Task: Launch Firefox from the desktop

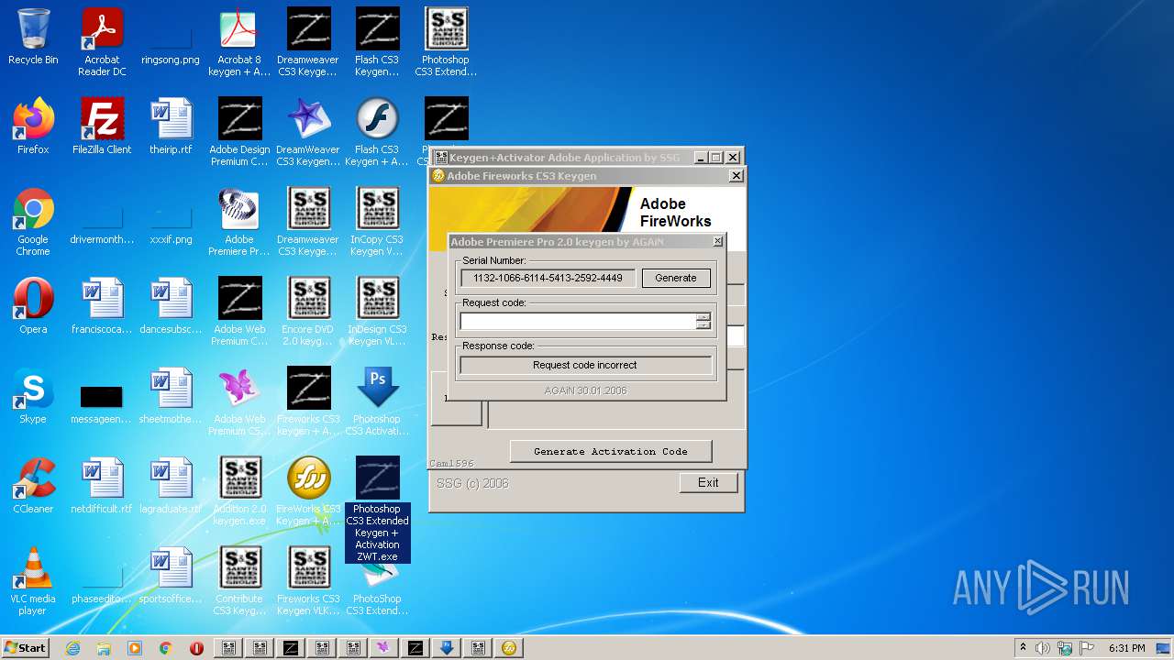Action: [33, 126]
